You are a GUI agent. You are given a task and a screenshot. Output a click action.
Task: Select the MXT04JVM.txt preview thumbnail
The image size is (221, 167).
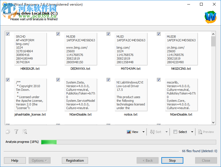(x=131, y=49)
